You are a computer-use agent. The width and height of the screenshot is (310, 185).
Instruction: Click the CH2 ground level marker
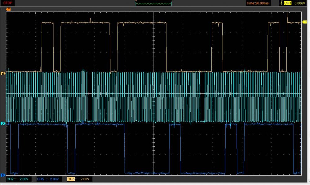tap(3, 123)
